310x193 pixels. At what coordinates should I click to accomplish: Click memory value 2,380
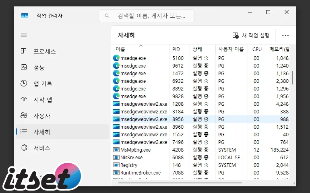tap(282, 81)
